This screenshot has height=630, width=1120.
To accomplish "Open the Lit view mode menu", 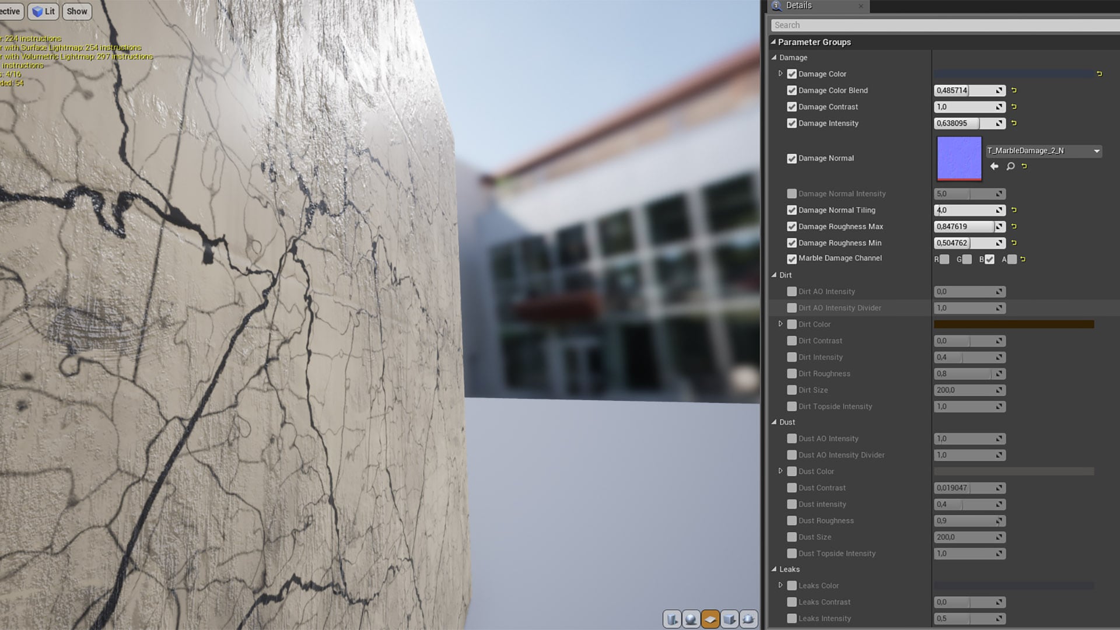I will pyautogui.click(x=43, y=11).
